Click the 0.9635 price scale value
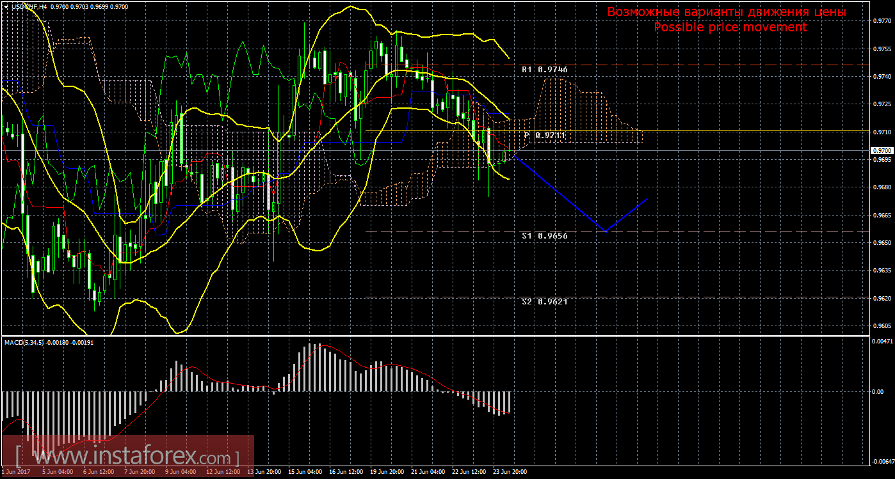Screen dimensions: 895x479 [882, 271]
